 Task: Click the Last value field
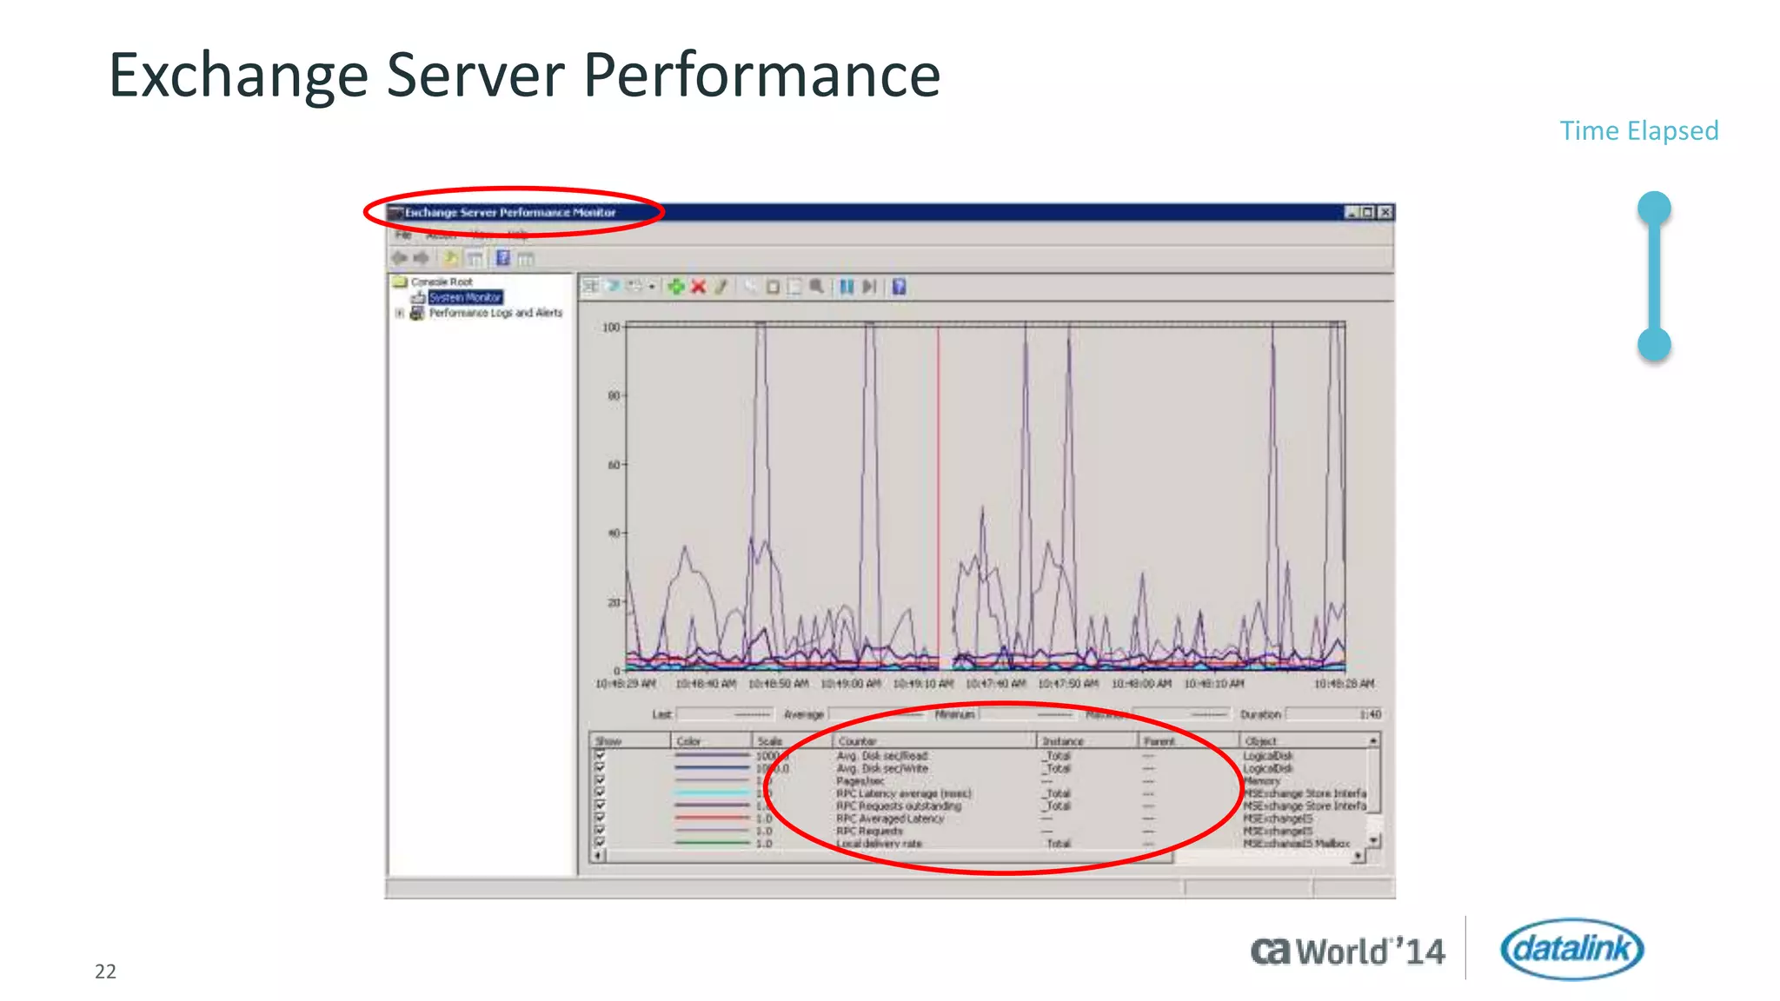click(x=725, y=714)
